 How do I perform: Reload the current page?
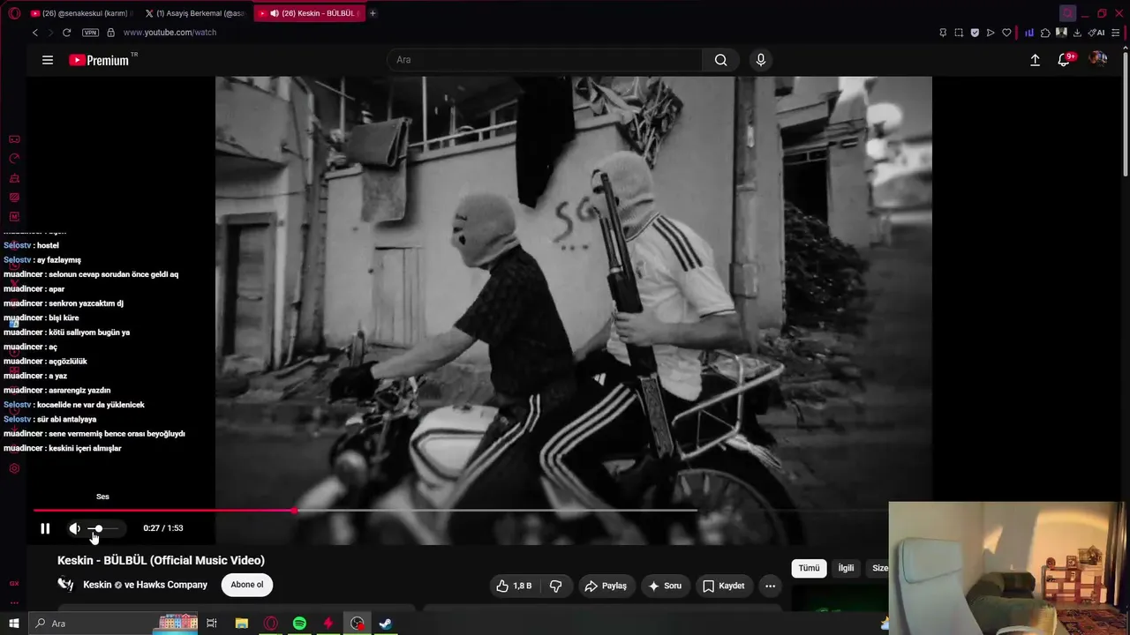[66, 33]
